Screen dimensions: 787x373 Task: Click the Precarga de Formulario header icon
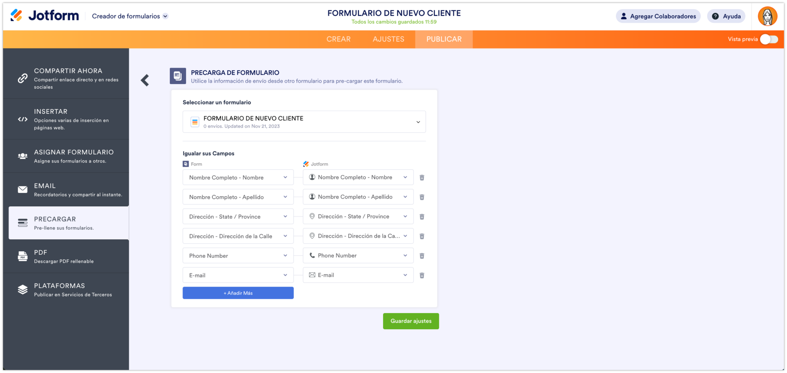178,76
